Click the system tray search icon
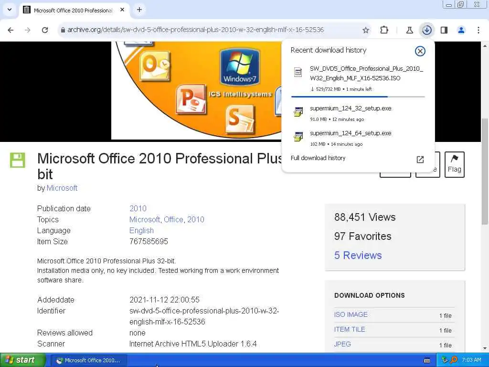The height and width of the screenshot is (367, 489). pos(454,360)
